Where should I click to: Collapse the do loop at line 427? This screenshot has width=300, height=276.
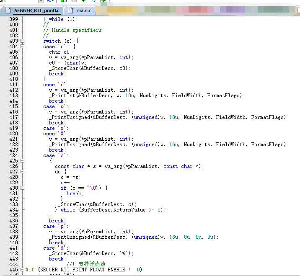click(22, 172)
